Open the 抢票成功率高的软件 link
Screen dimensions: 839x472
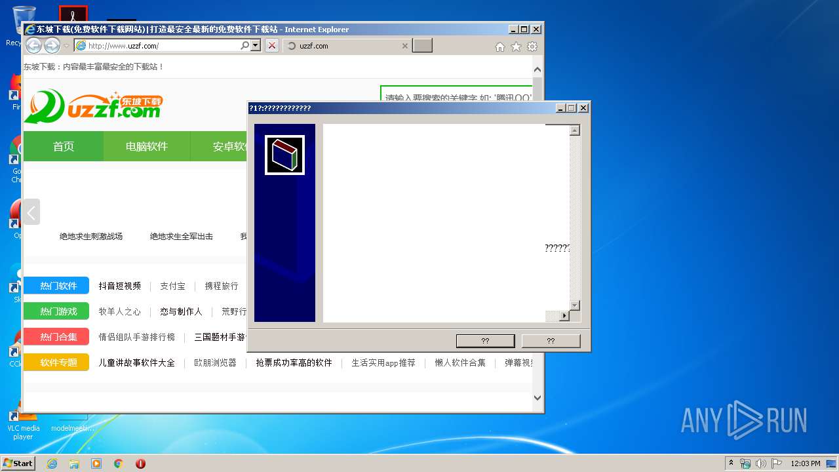294,363
